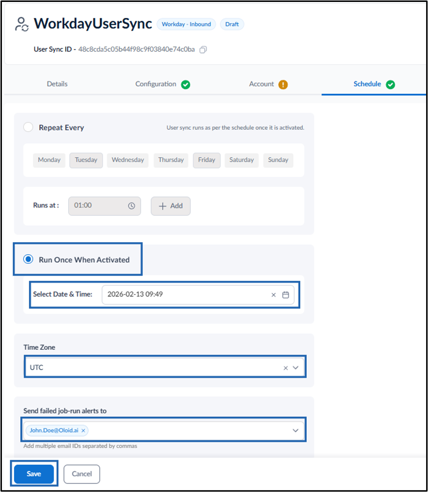Toggle Saturday in the repeat days
This screenshot has height=492, width=428.
pos(241,160)
